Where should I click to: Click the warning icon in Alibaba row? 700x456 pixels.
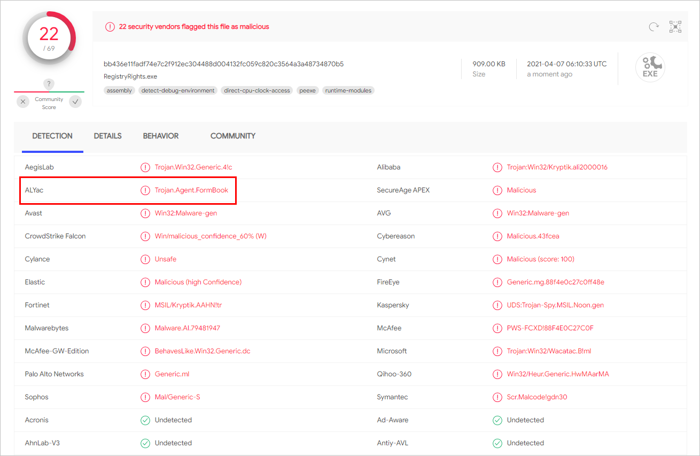(497, 167)
